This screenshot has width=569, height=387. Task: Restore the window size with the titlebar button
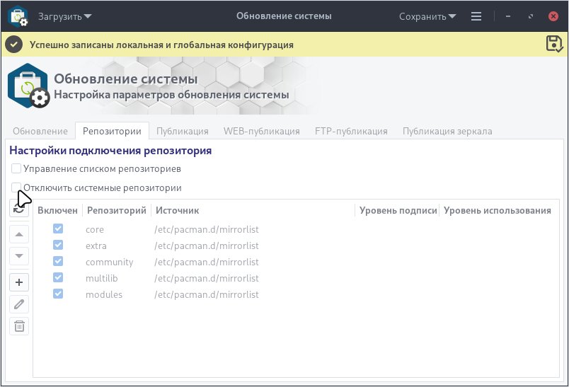(531, 16)
